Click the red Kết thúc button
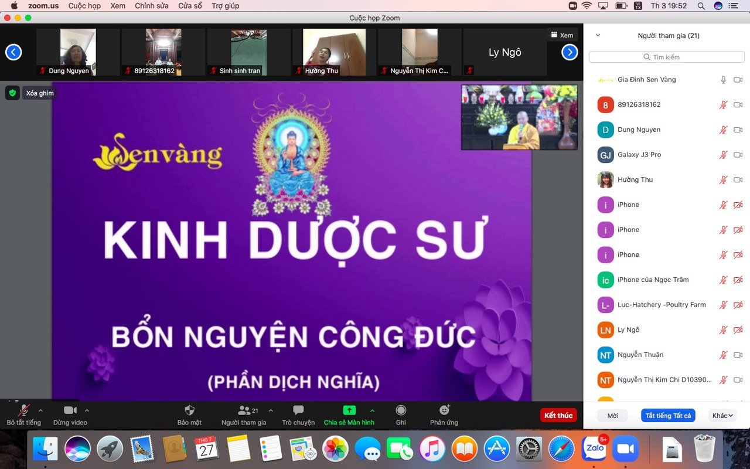The width and height of the screenshot is (750, 469). point(558,416)
